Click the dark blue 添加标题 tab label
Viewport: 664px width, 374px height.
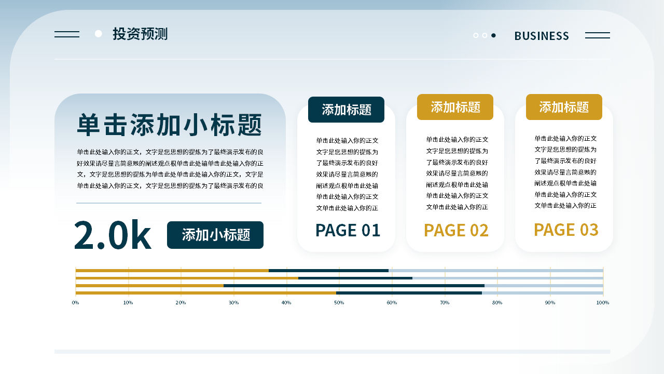(x=346, y=110)
